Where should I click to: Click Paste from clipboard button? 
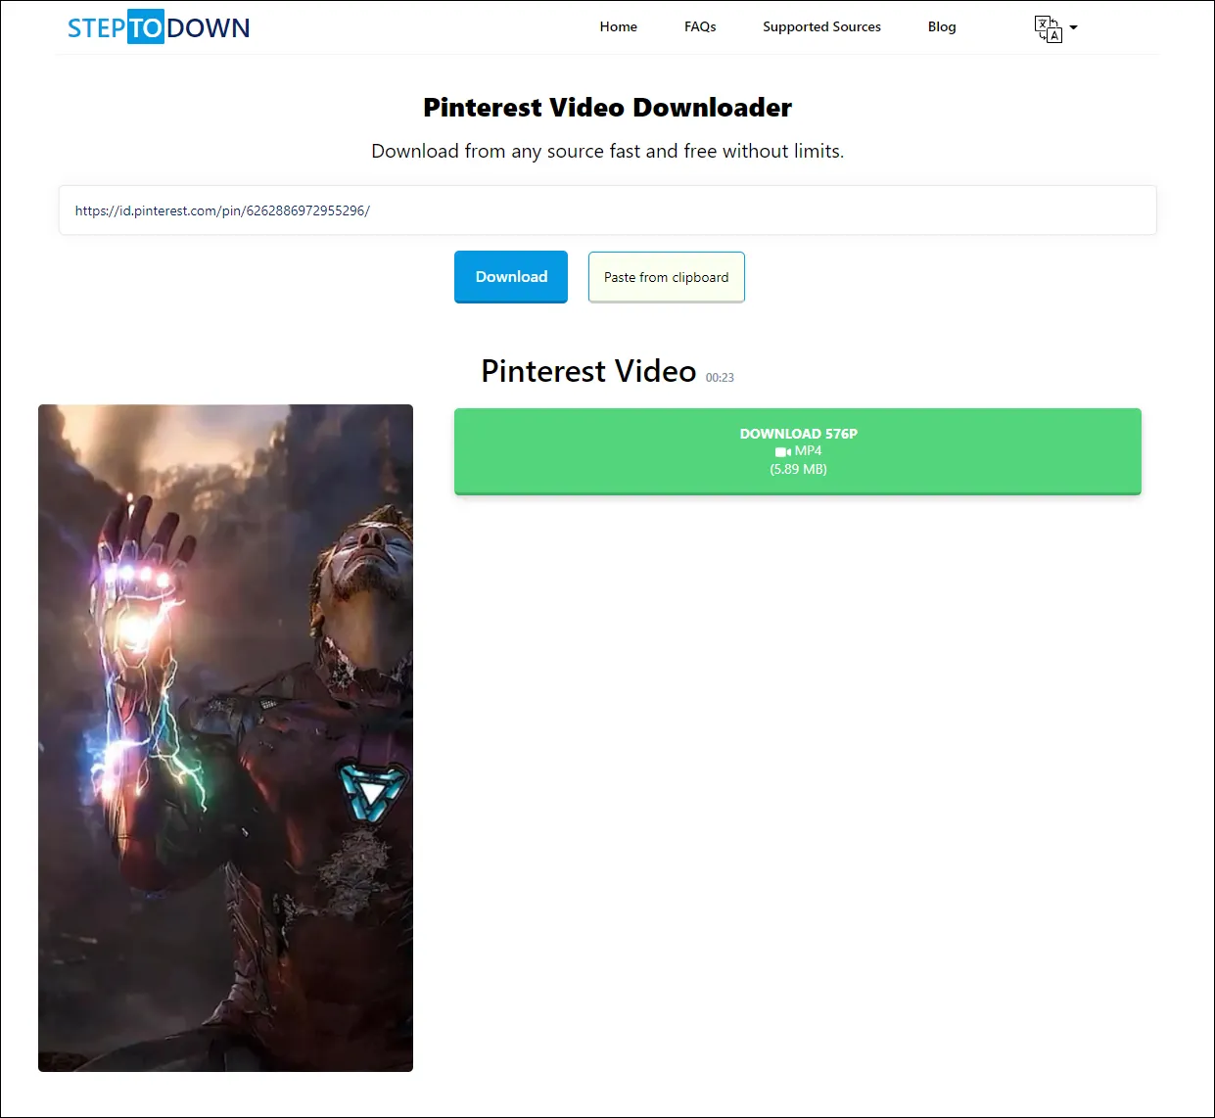point(666,277)
